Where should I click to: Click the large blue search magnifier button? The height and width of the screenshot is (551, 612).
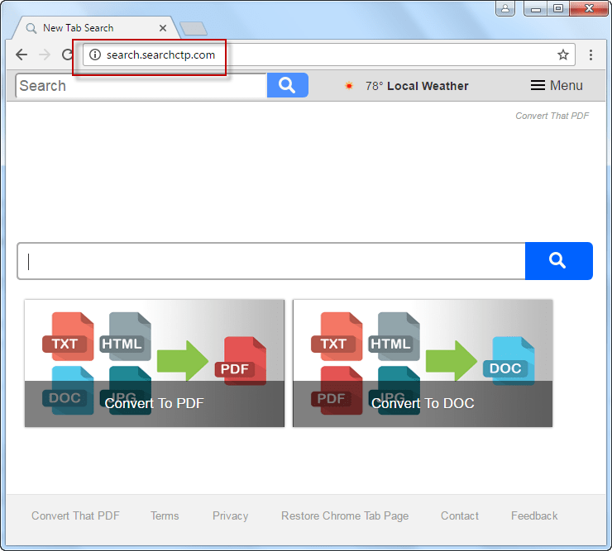pyautogui.click(x=559, y=261)
